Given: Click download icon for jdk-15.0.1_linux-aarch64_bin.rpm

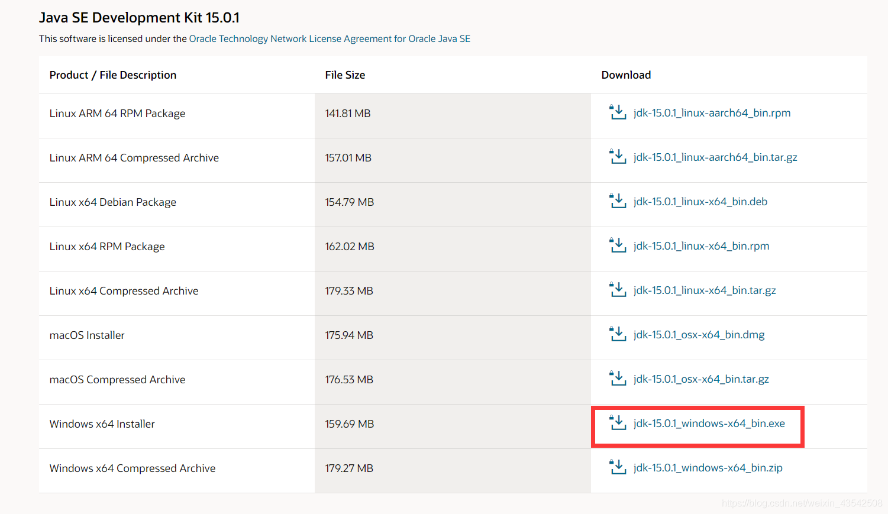Looking at the screenshot, I should point(618,112).
